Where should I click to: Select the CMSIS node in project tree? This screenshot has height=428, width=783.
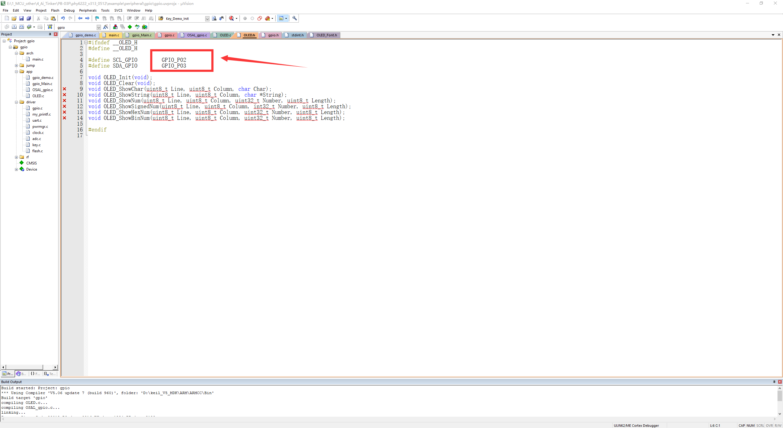(31, 163)
